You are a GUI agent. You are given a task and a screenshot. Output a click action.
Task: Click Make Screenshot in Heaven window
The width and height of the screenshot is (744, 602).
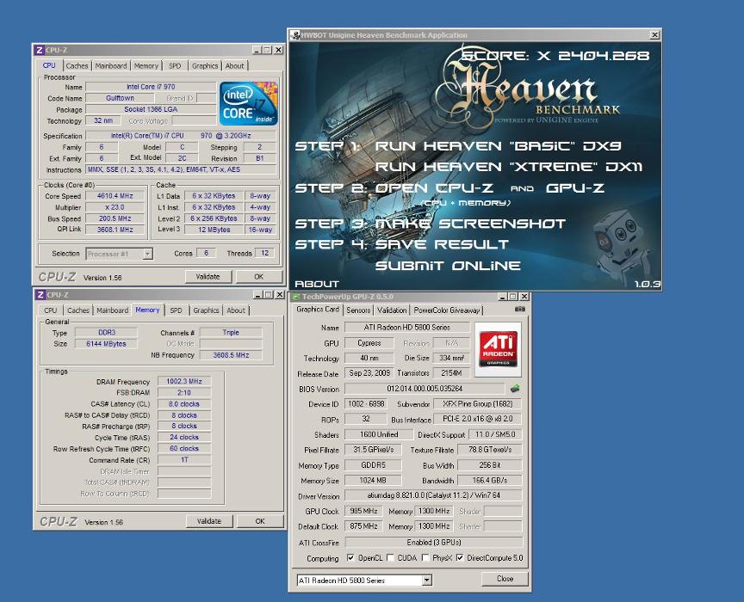pyautogui.click(x=470, y=224)
